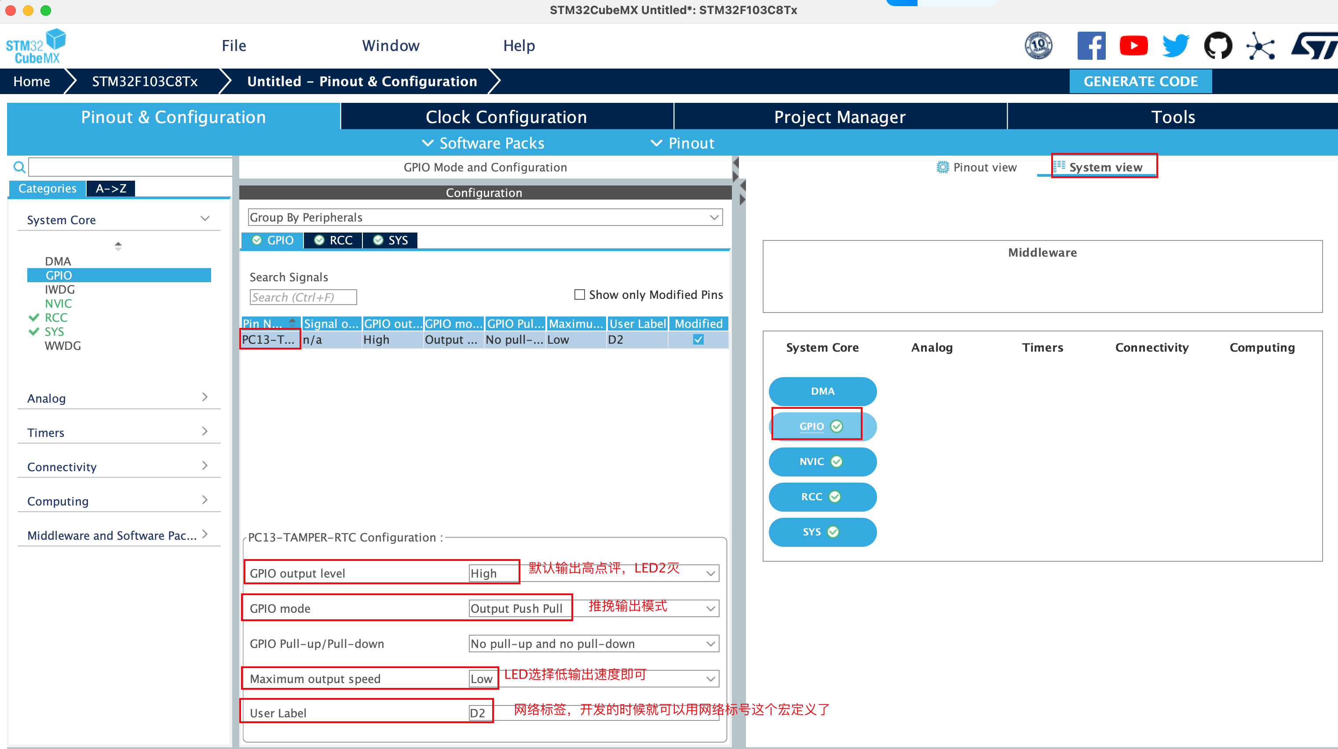Click the YouTube icon in header

1133,46
